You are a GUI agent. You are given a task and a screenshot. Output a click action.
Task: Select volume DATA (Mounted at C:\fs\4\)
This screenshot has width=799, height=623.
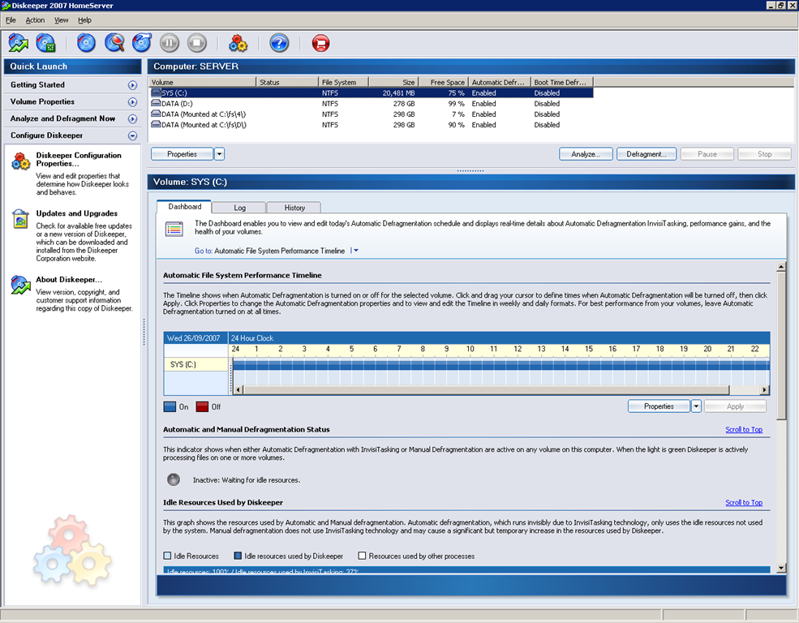pos(371,114)
